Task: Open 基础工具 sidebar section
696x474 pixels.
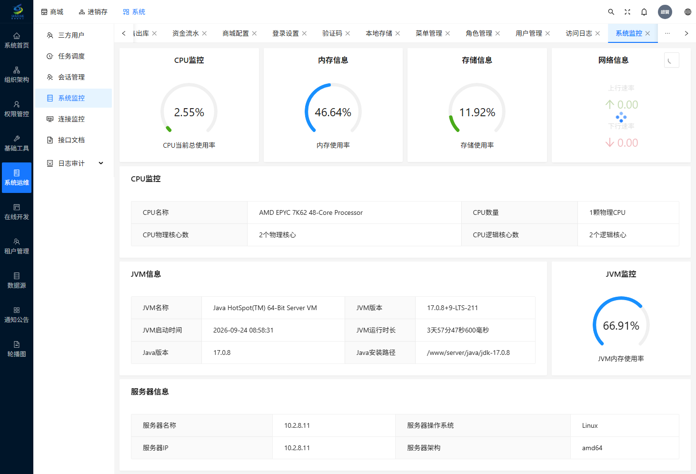Action: [17, 143]
